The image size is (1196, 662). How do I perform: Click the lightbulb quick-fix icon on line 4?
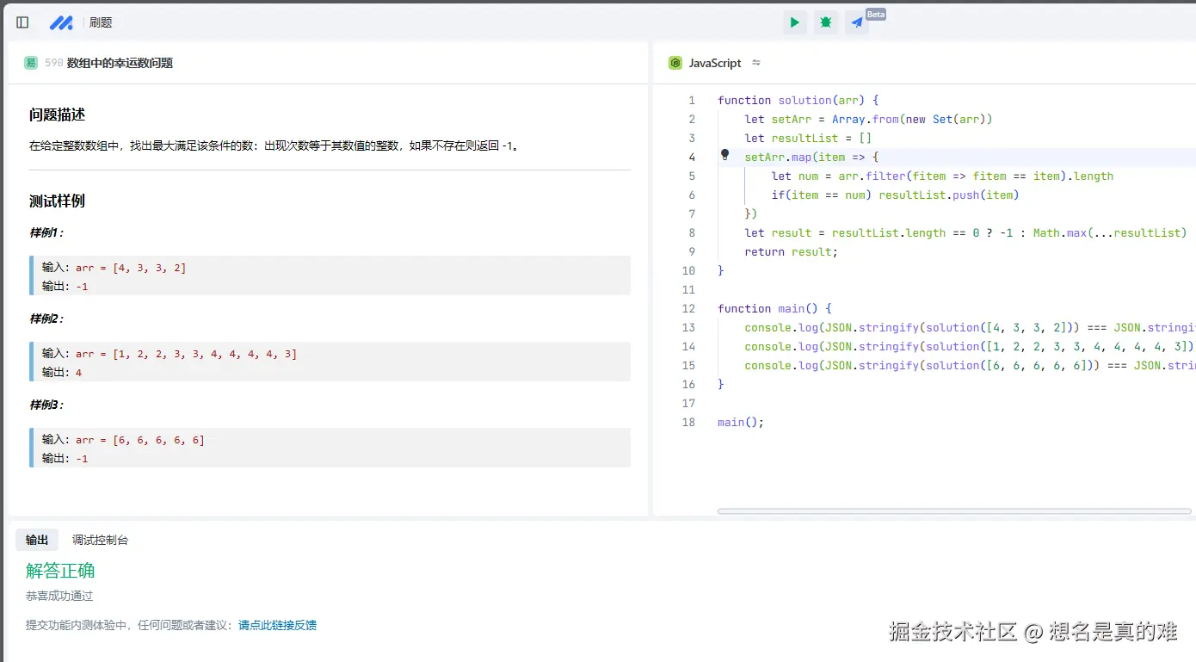(724, 156)
